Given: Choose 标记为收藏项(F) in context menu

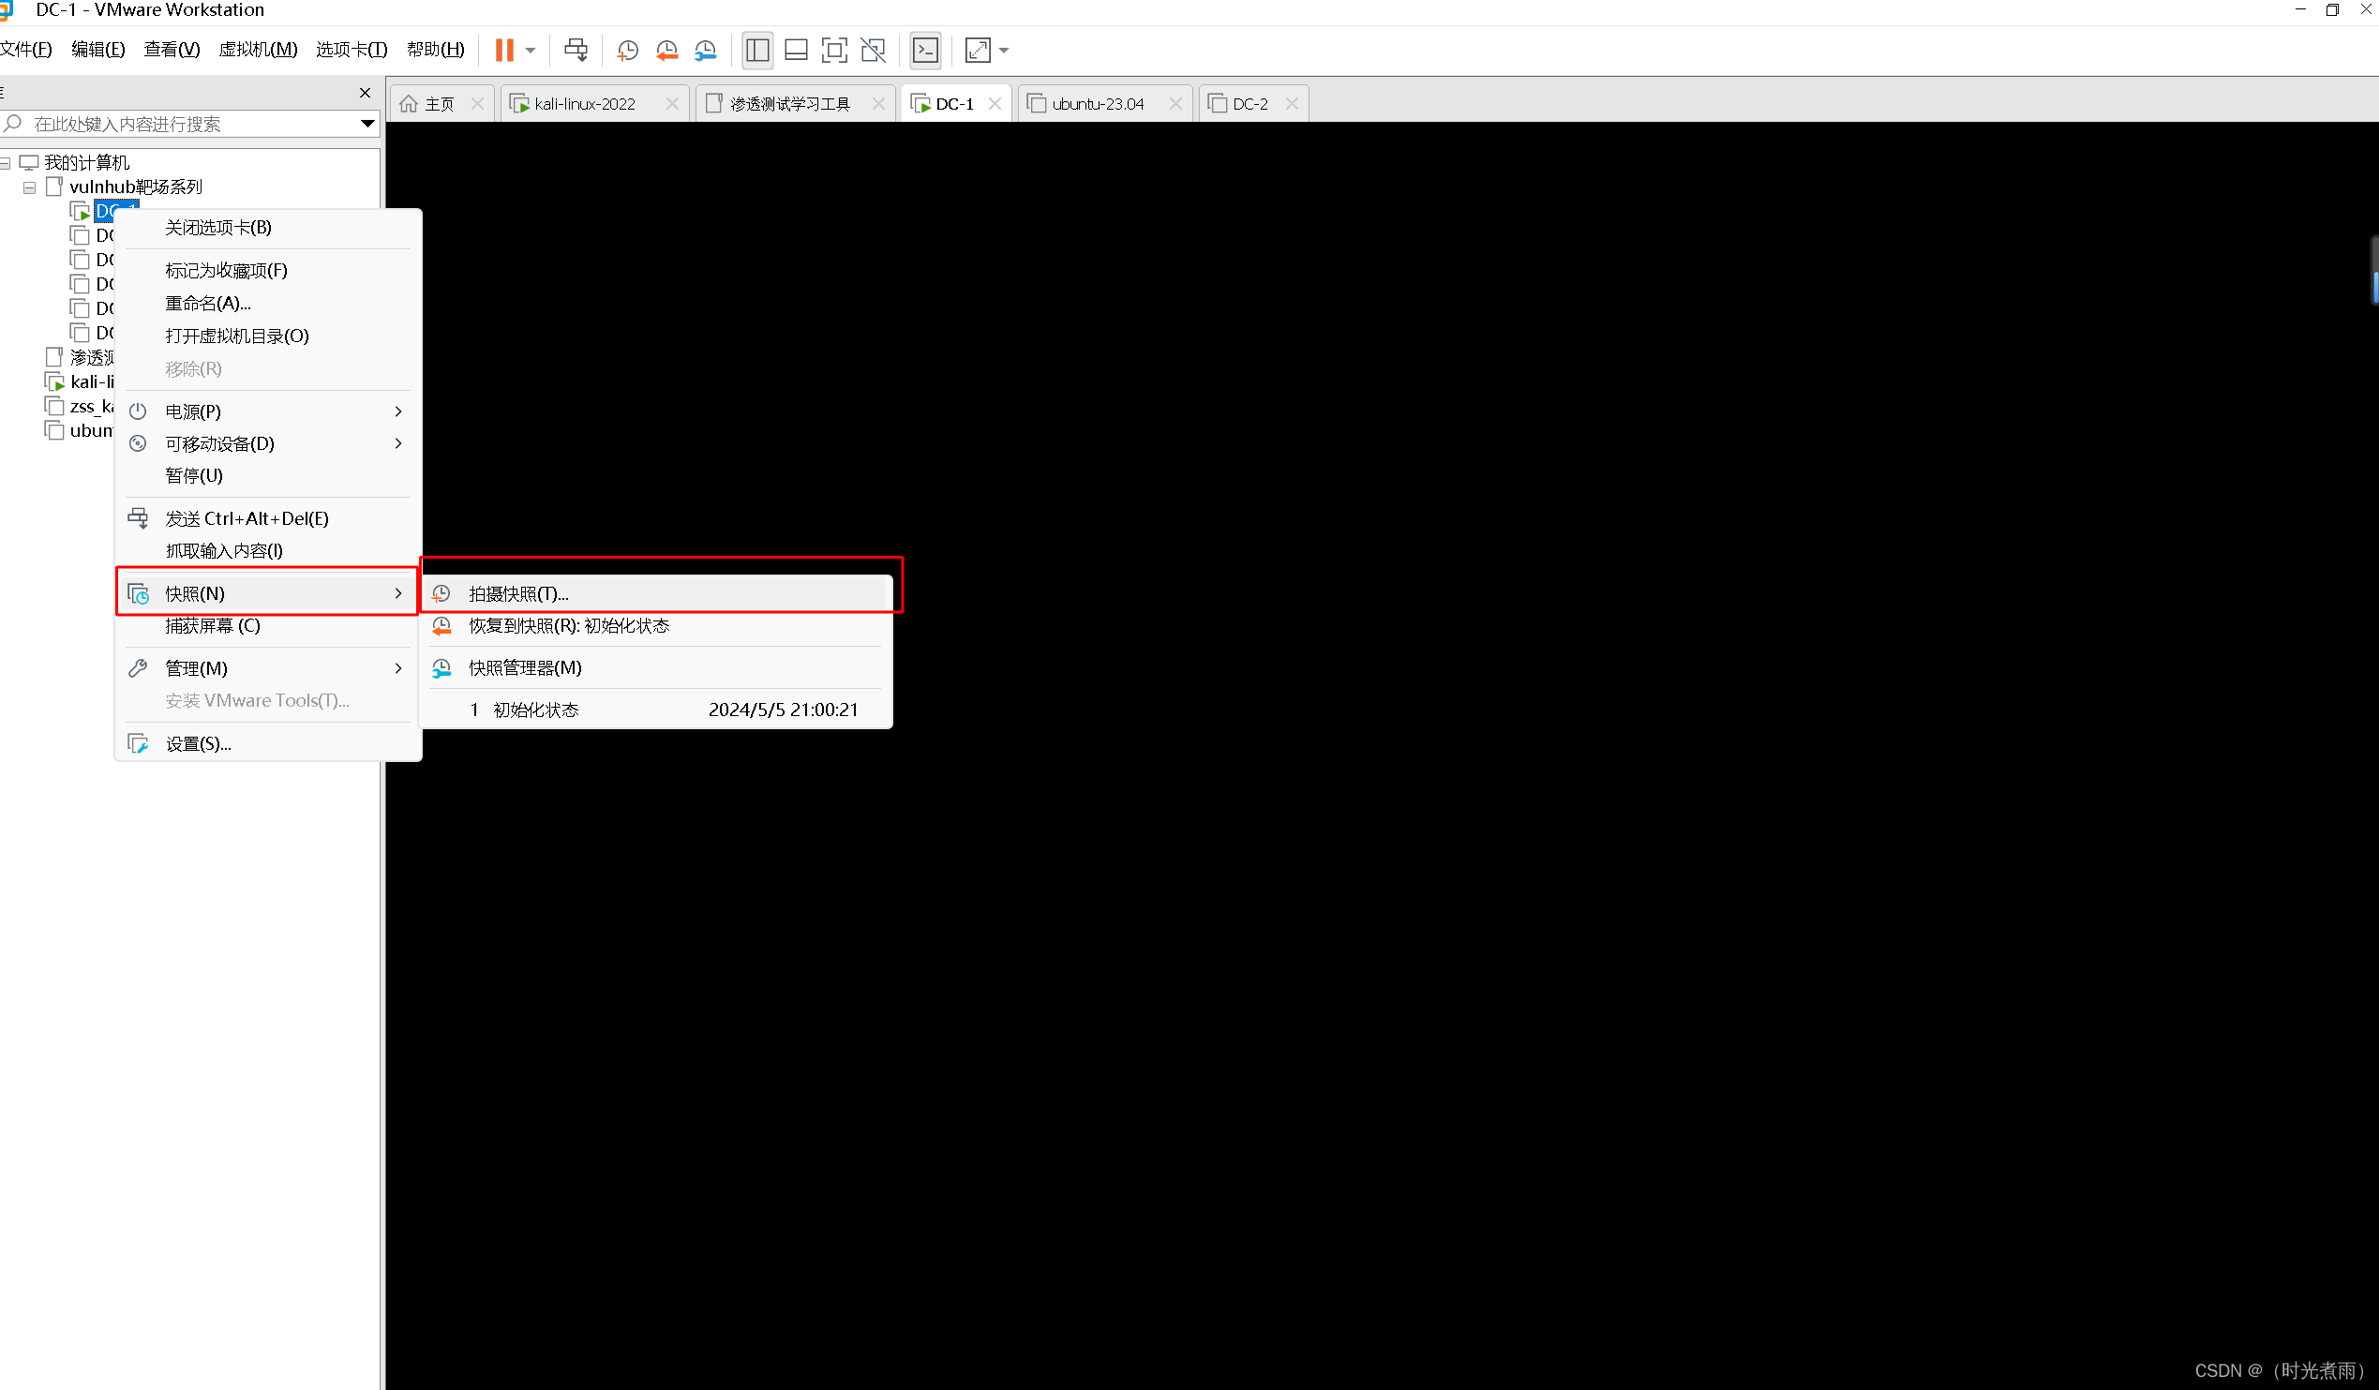Looking at the screenshot, I should coord(268,271).
